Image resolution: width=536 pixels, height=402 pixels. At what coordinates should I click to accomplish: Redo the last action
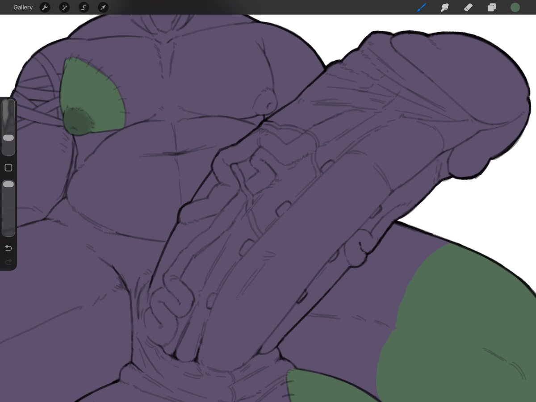8,262
